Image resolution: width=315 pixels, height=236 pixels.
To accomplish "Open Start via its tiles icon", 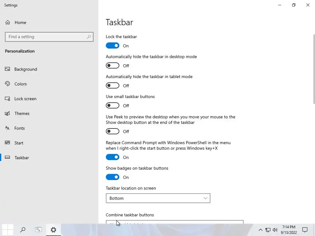I will tap(7, 143).
